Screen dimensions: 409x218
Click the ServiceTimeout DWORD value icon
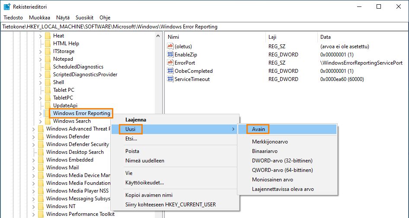click(x=170, y=79)
